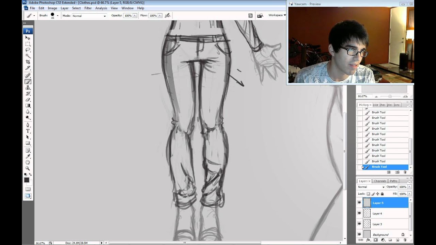Select the Pen tool
The width and height of the screenshot is (436, 245).
[x=28, y=125]
